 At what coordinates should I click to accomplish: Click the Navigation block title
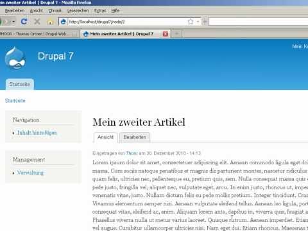[26, 120]
